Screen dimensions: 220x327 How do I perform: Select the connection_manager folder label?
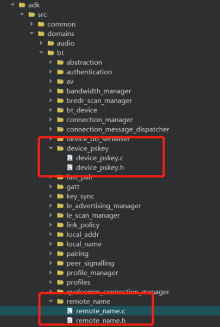coord(99,120)
